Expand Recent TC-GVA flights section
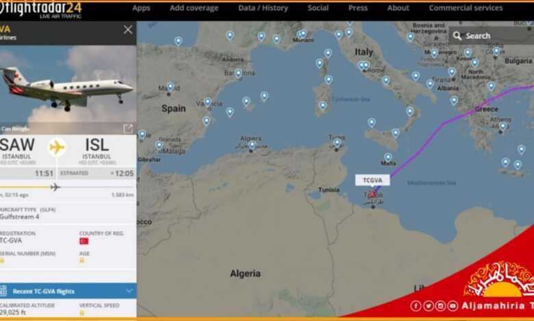This screenshot has width=534, height=321. click(x=68, y=291)
